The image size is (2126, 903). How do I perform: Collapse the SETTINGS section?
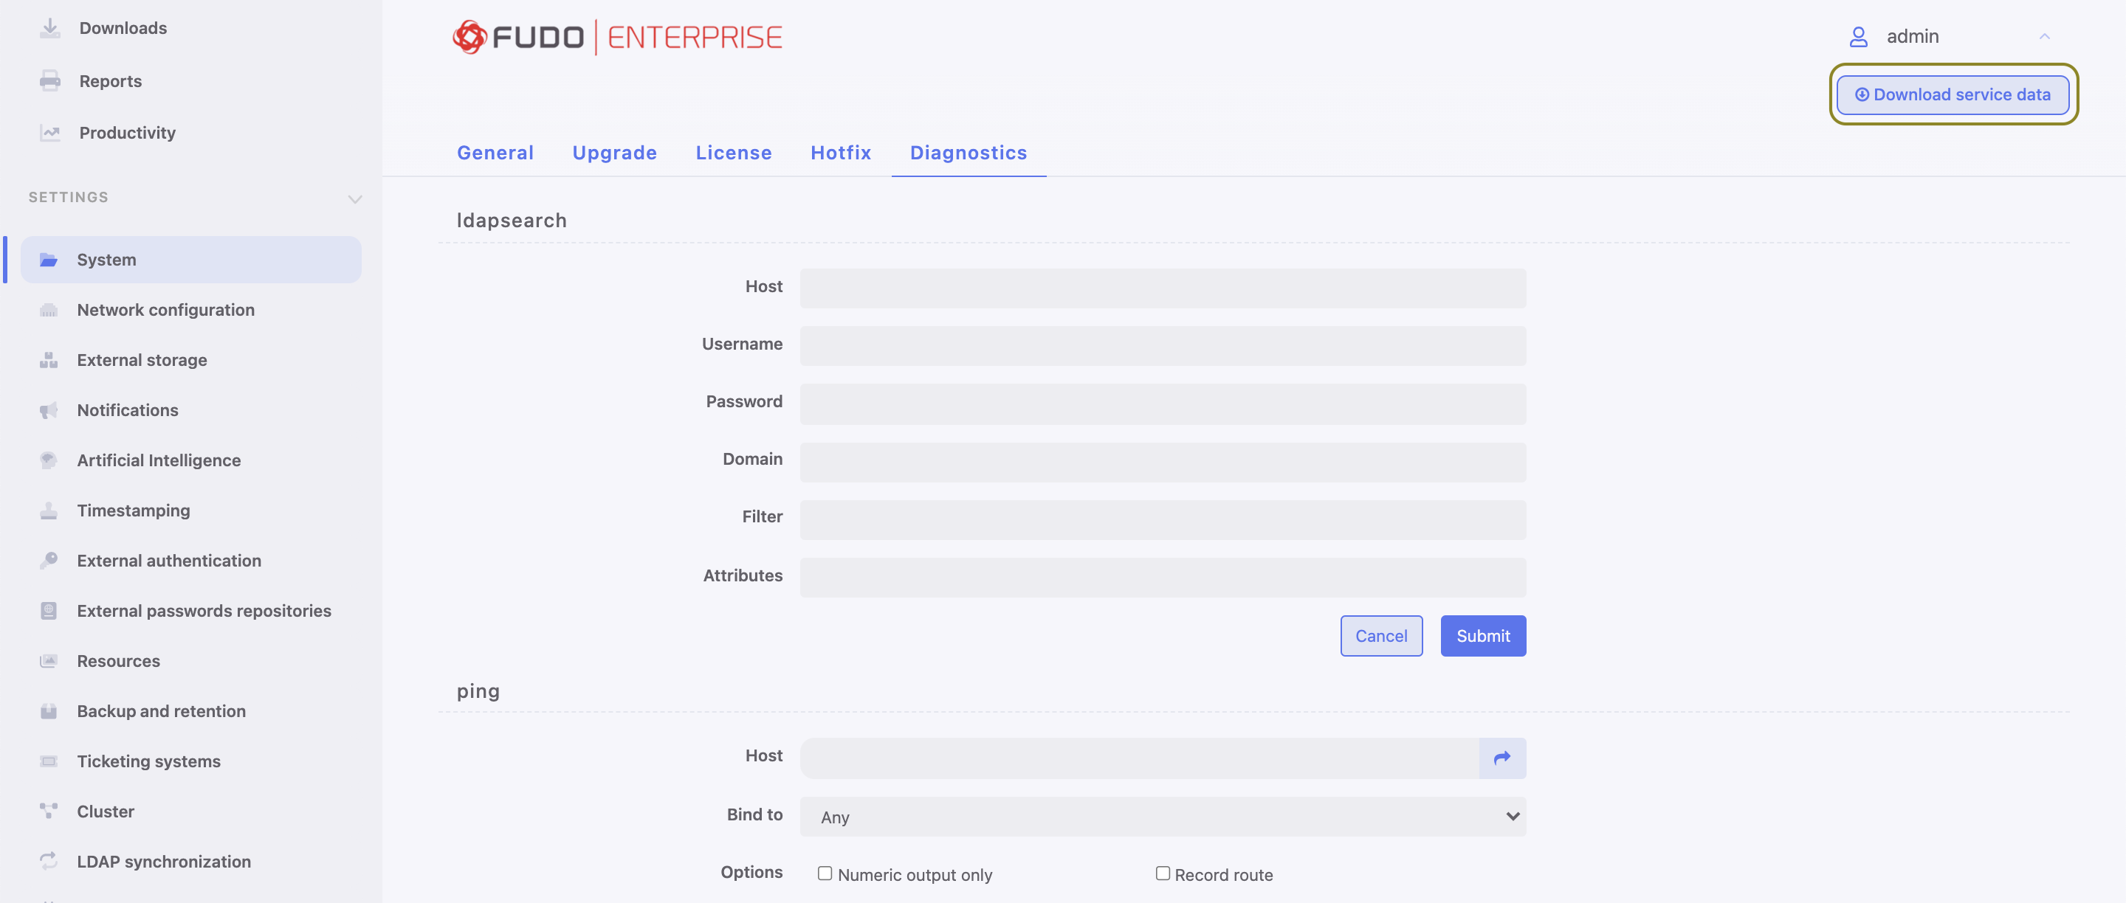tap(355, 198)
